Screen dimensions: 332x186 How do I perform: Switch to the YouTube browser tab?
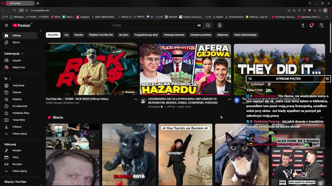pyautogui.click(x=20, y=3)
